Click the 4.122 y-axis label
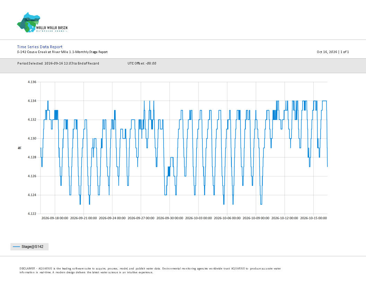The image size is (366, 283). click(32, 214)
